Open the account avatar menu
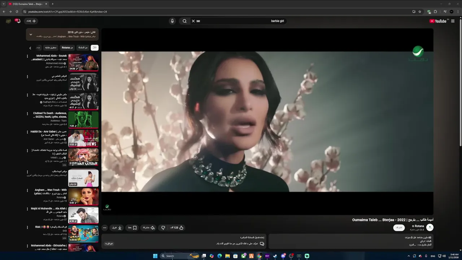This screenshot has width=462, height=260. coord(8,21)
